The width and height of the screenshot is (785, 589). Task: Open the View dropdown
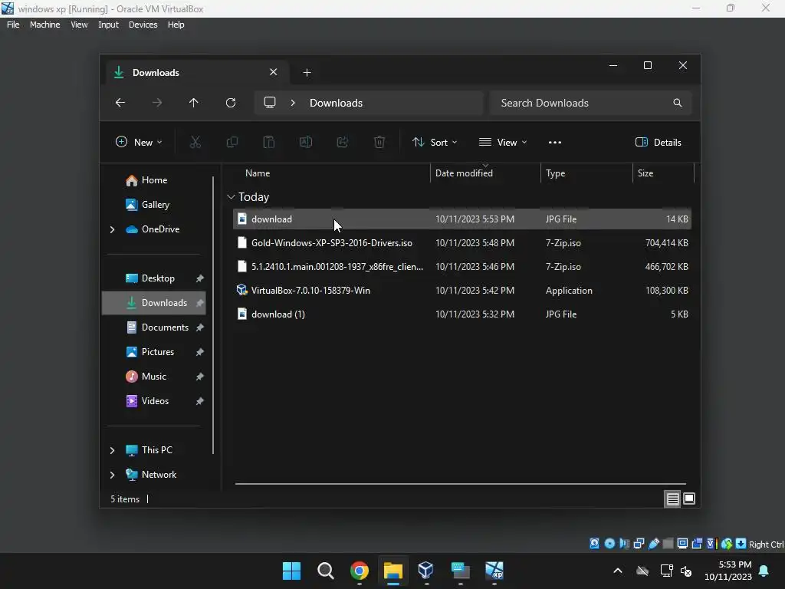[x=503, y=142]
